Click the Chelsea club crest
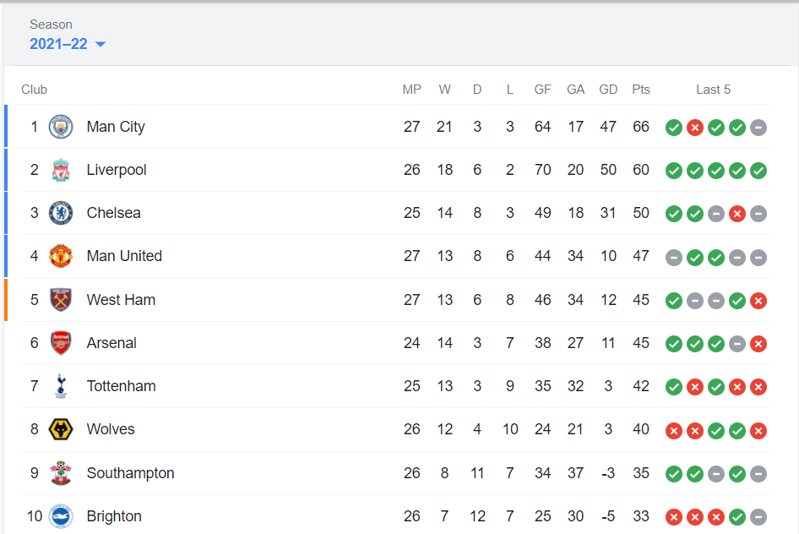 click(61, 213)
